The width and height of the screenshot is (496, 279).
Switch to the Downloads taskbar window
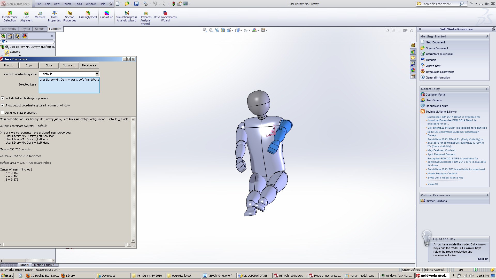pyautogui.click(x=113, y=276)
